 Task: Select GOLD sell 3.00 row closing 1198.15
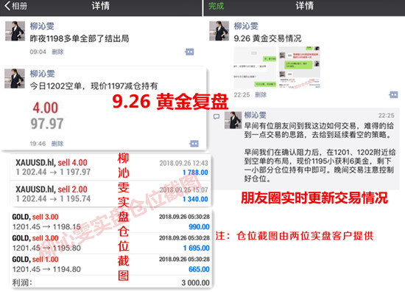point(110,222)
